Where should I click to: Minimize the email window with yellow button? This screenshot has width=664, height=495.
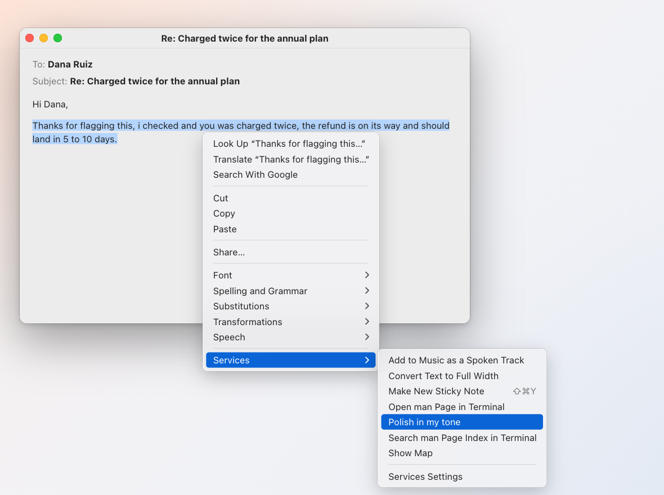[x=44, y=38]
